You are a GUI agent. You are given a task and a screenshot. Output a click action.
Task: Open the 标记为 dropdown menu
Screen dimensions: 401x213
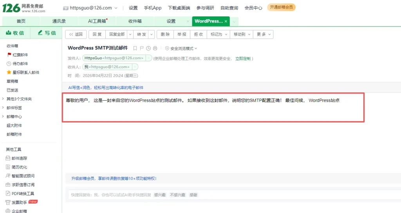point(219,34)
